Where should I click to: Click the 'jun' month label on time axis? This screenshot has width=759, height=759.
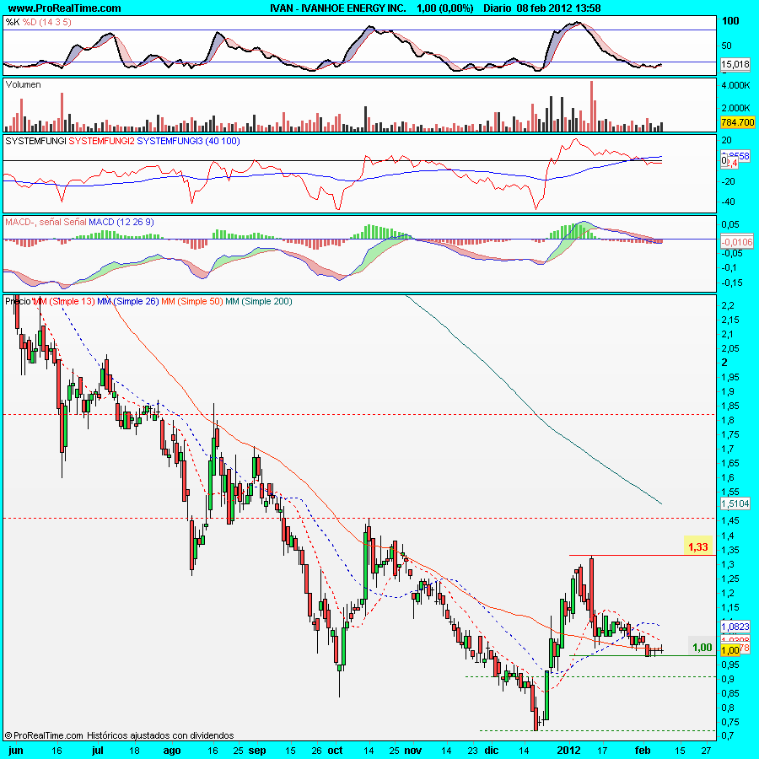(15, 751)
